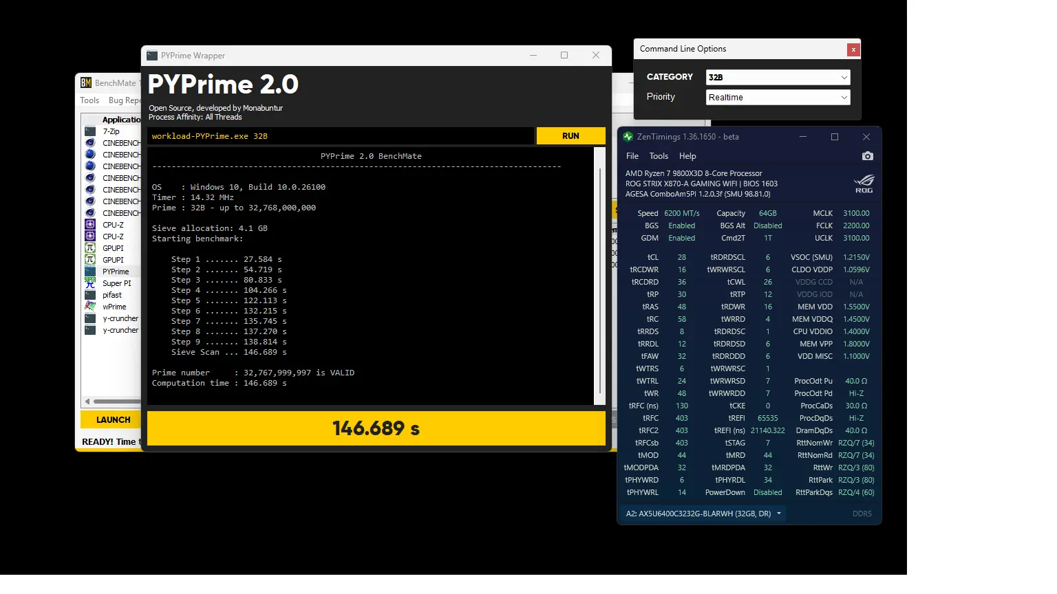Click the "Sieve allocation: 4.1 GB" line
Viewport: 1057px width, 594px height.
(210, 228)
